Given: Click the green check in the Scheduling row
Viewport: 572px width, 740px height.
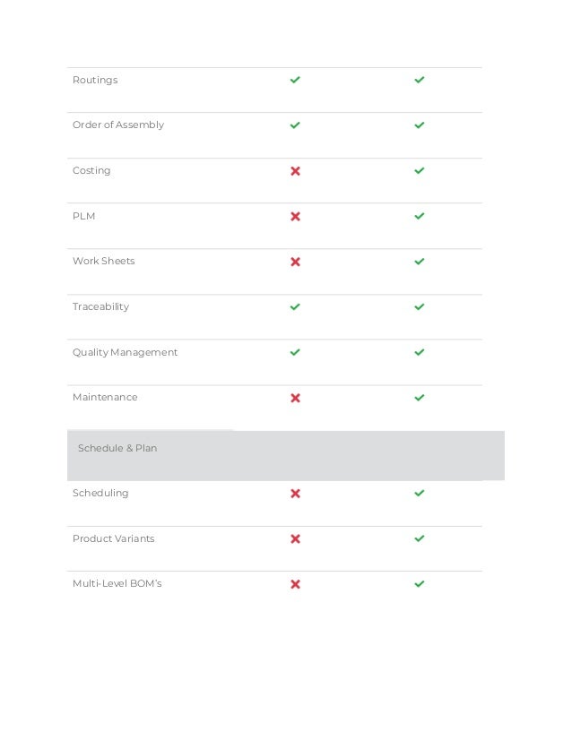Looking at the screenshot, I should tap(419, 493).
